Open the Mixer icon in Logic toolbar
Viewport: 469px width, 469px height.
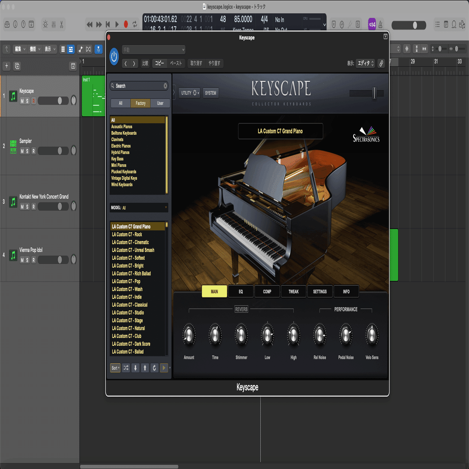53,24
